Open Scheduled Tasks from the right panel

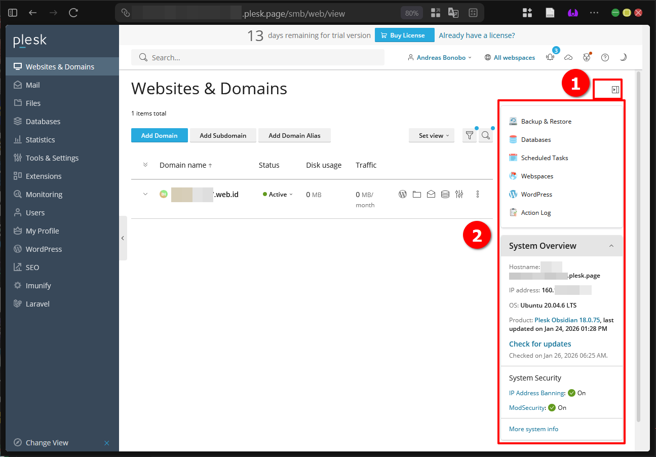[544, 158]
